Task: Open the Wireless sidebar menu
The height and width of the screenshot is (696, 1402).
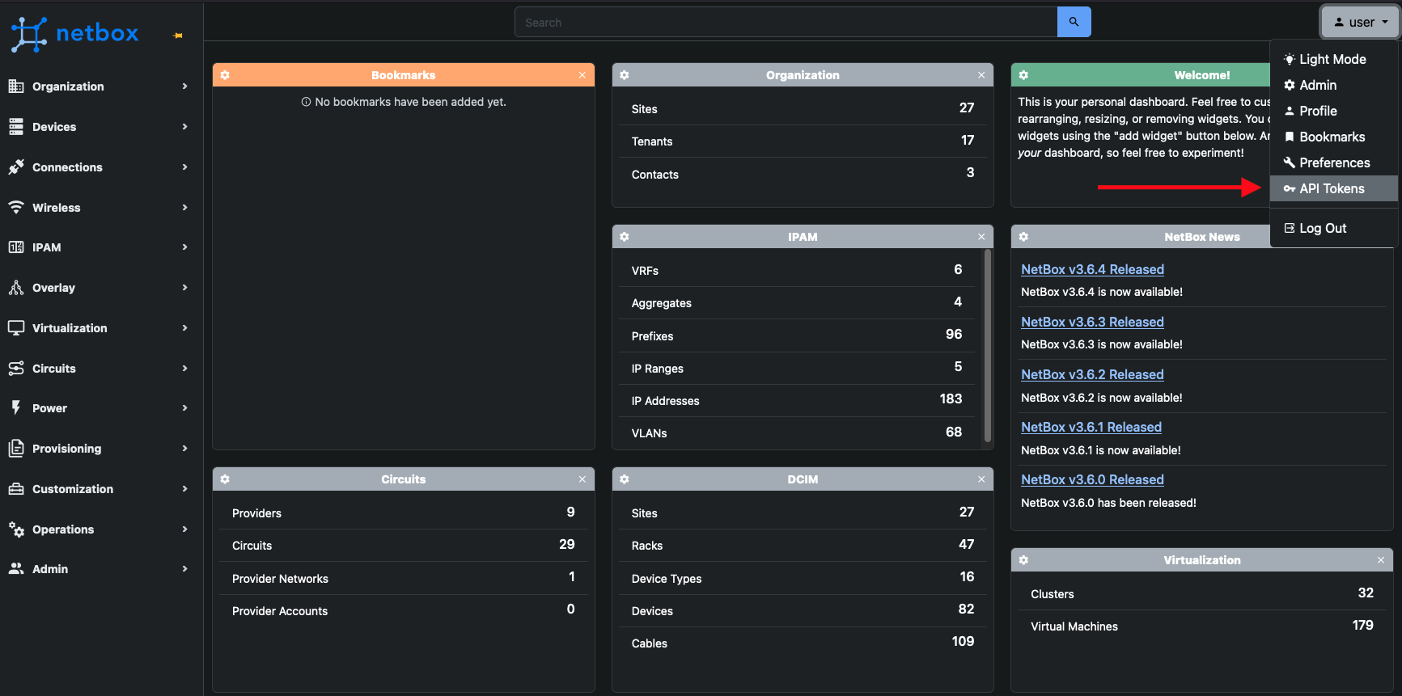Action: [x=101, y=208]
